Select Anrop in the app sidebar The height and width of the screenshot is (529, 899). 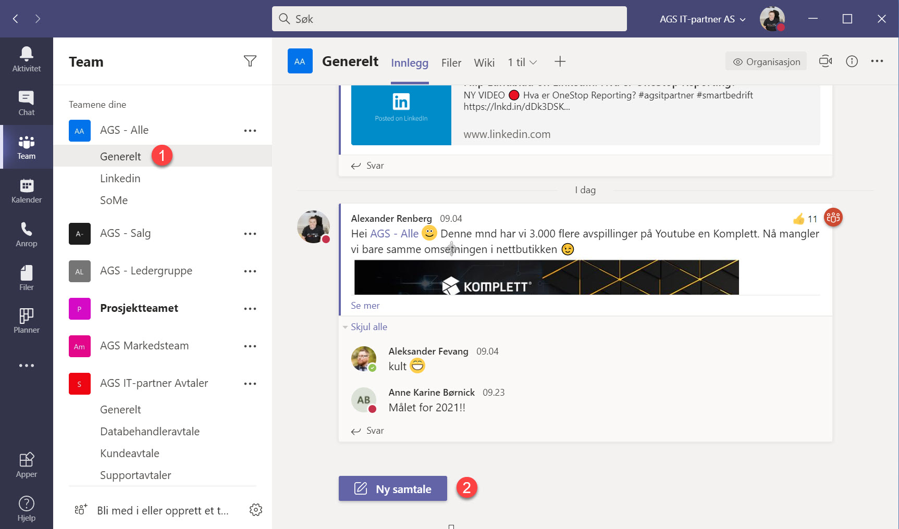click(26, 234)
